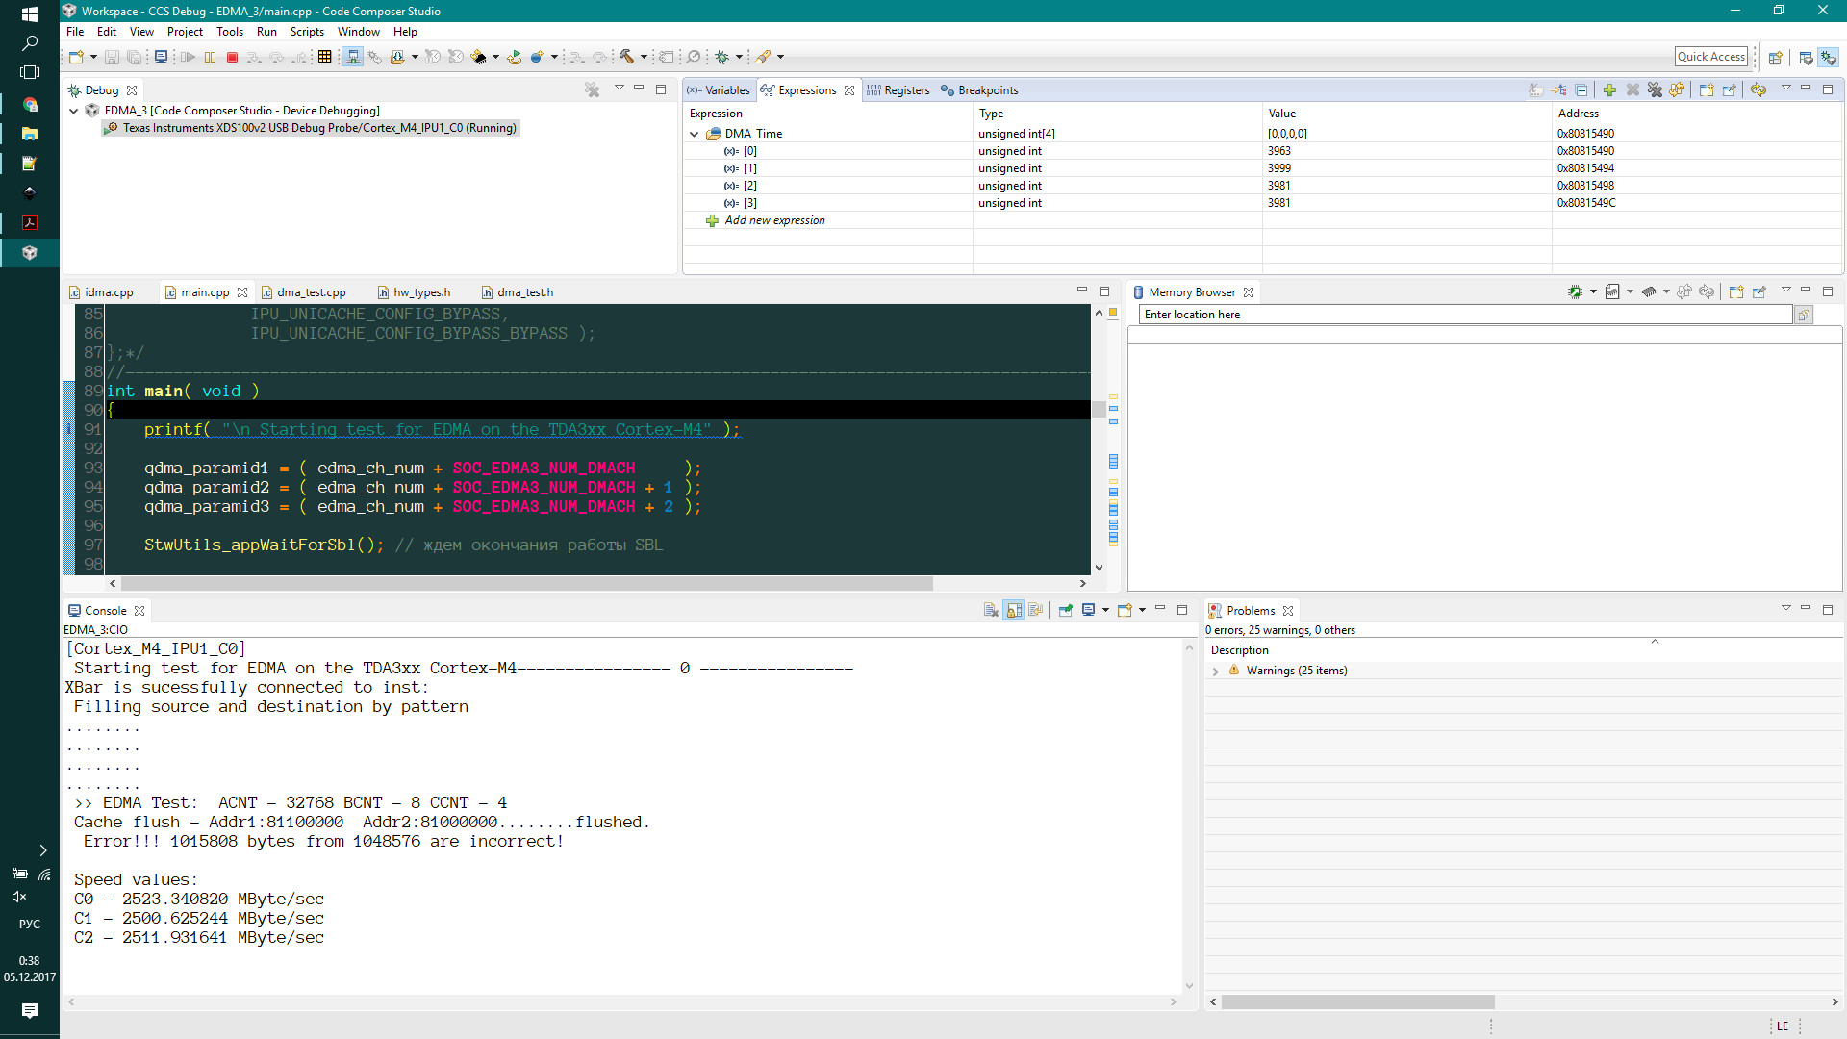Image resolution: width=1847 pixels, height=1039 pixels.
Task: Open the dma_test.cpp editor tab
Action: tap(311, 291)
